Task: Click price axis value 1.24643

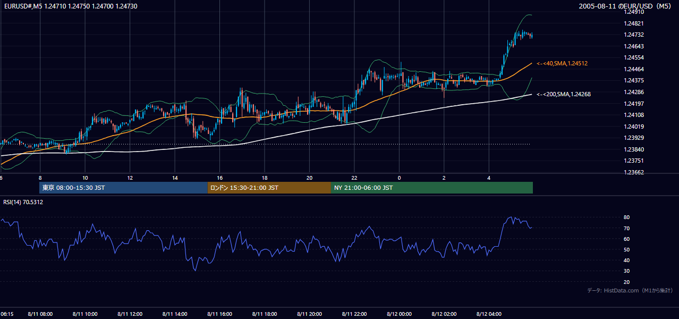Action: [x=634, y=46]
